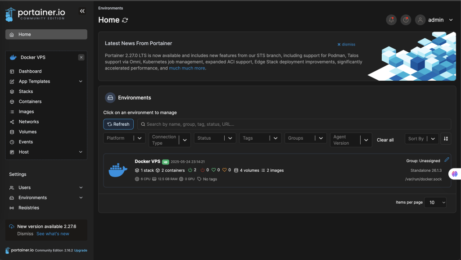The height and width of the screenshot is (260, 461).
Task: Expand the Users settings chevron
Action: pyautogui.click(x=81, y=187)
